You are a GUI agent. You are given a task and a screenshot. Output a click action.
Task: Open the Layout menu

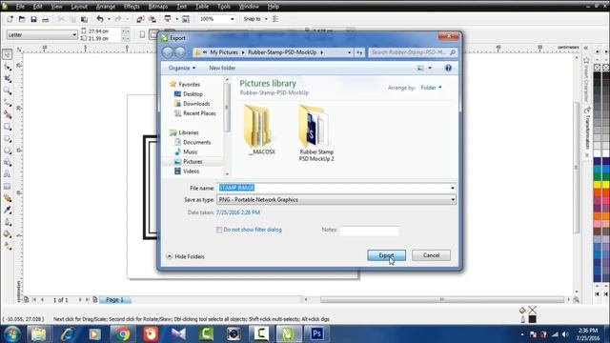(79, 7)
